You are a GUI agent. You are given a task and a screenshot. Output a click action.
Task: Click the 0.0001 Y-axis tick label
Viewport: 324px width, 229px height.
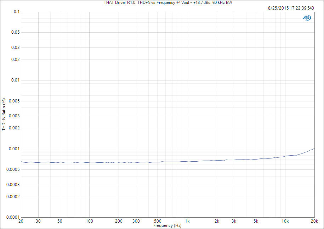tap(13, 217)
